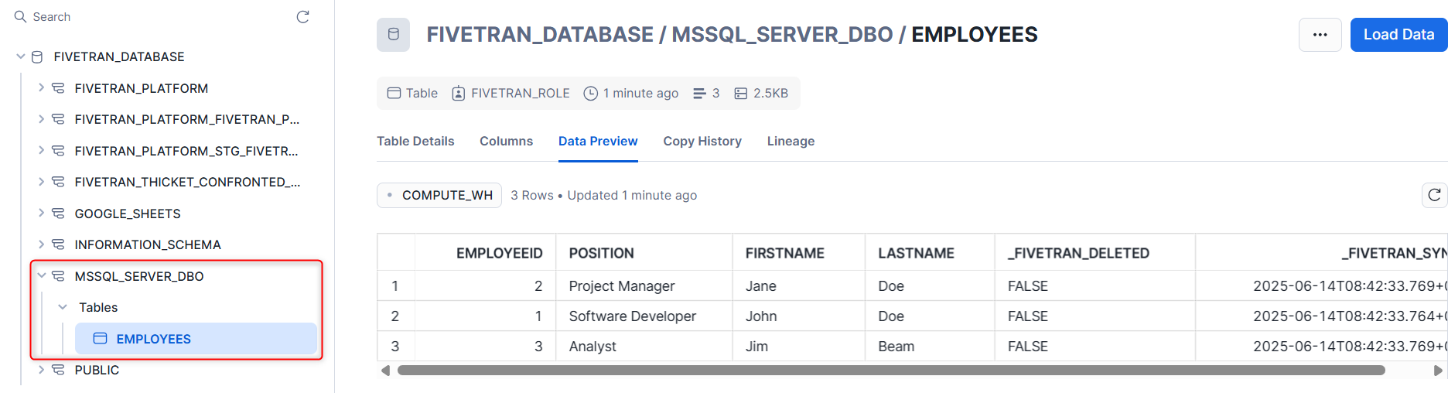The image size is (1448, 393).
Task: Open the more options ellipsis menu
Action: [1320, 35]
